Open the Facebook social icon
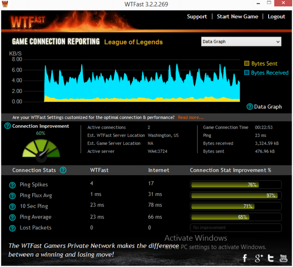 pyautogui.click(x=245, y=258)
